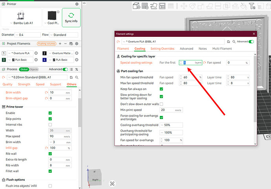Click the search icon in Filament settings

234,42
